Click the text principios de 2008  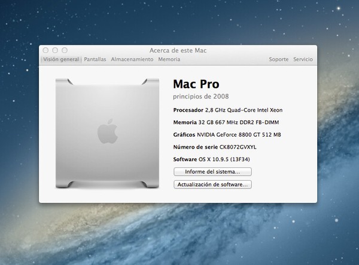click(201, 97)
